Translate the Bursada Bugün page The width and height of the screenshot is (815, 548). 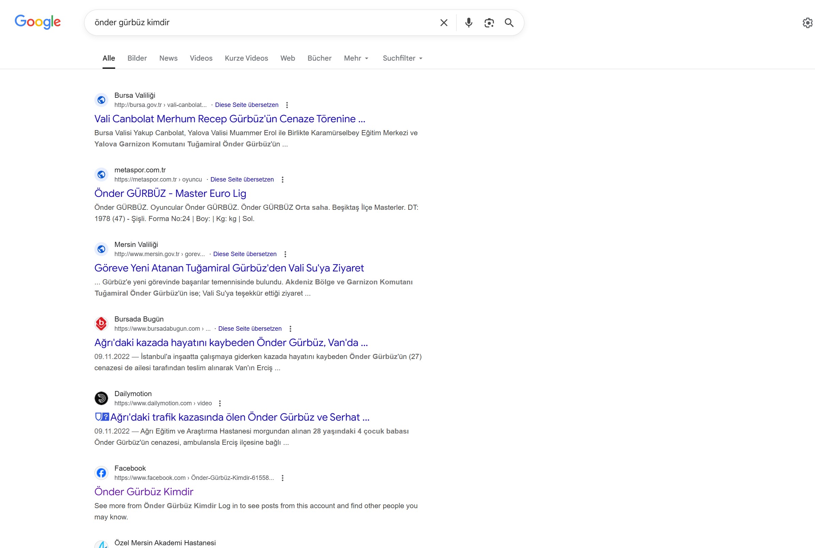pos(250,329)
